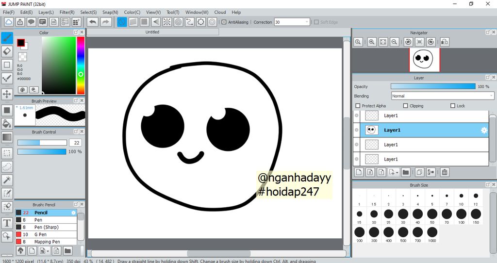
Task: Enable the radial snap guide
Action: click(166, 22)
